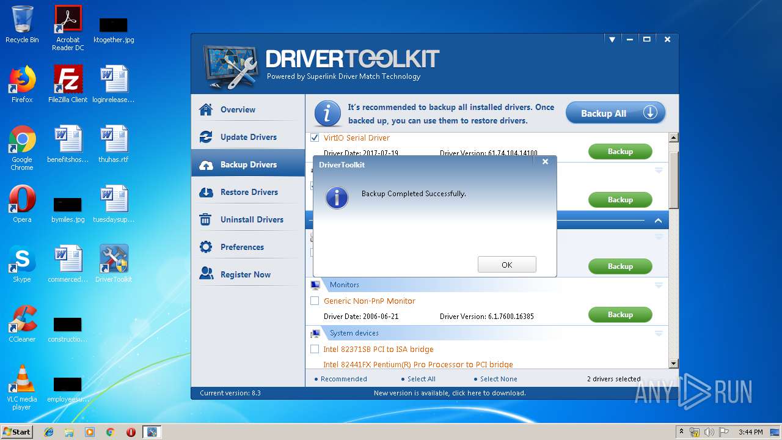782x440 pixels.
Task: Open the Update Drivers section
Action: pos(248,137)
